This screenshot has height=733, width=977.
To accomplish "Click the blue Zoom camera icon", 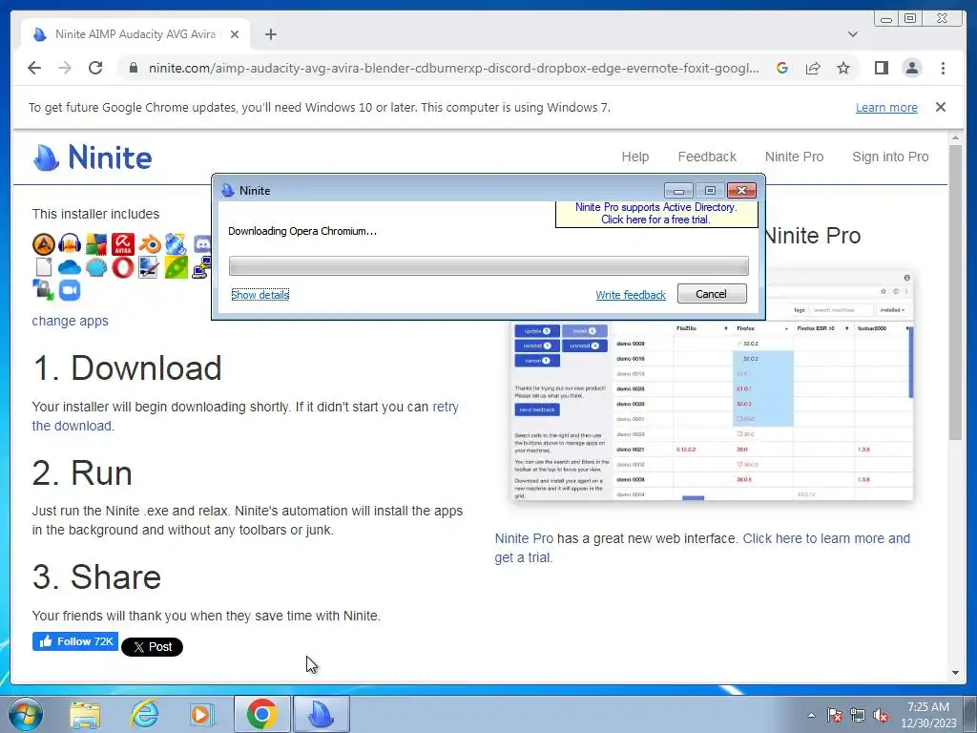I will click(x=70, y=290).
